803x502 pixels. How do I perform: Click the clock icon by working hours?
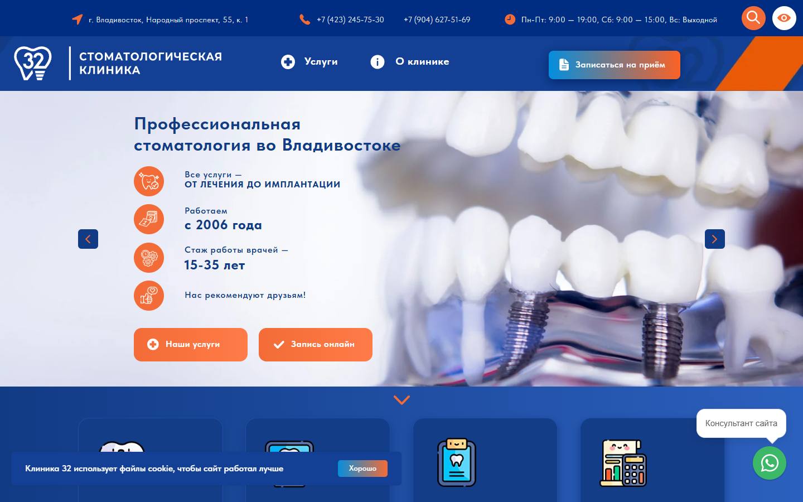pos(510,20)
